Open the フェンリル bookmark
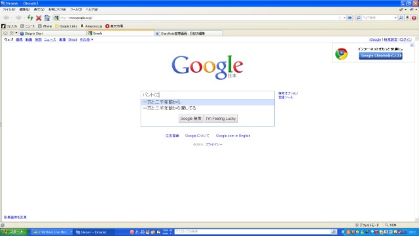The width and height of the screenshot is (419, 236). coord(9,26)
